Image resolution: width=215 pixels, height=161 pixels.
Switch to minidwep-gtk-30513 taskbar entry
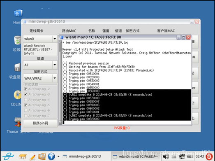(82, 156)
